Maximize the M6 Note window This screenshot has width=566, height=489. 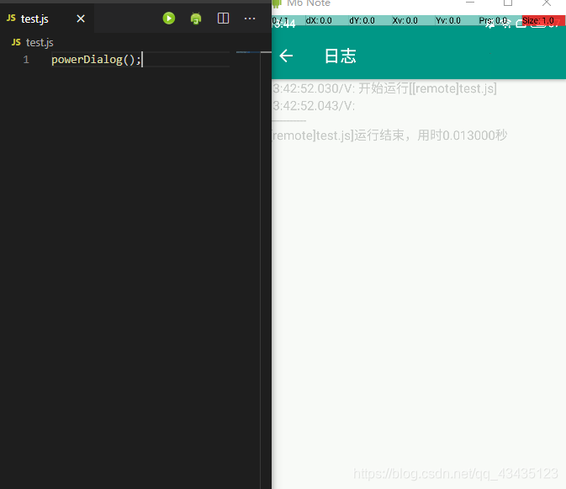[508, 3]
